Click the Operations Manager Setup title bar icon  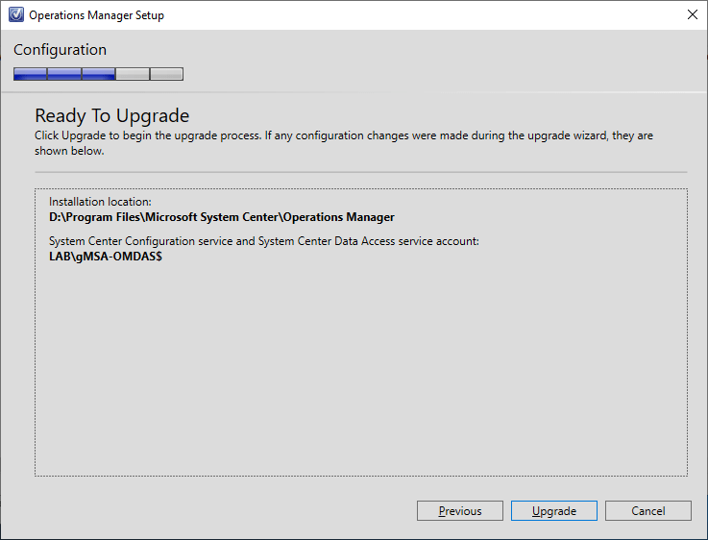15,15
